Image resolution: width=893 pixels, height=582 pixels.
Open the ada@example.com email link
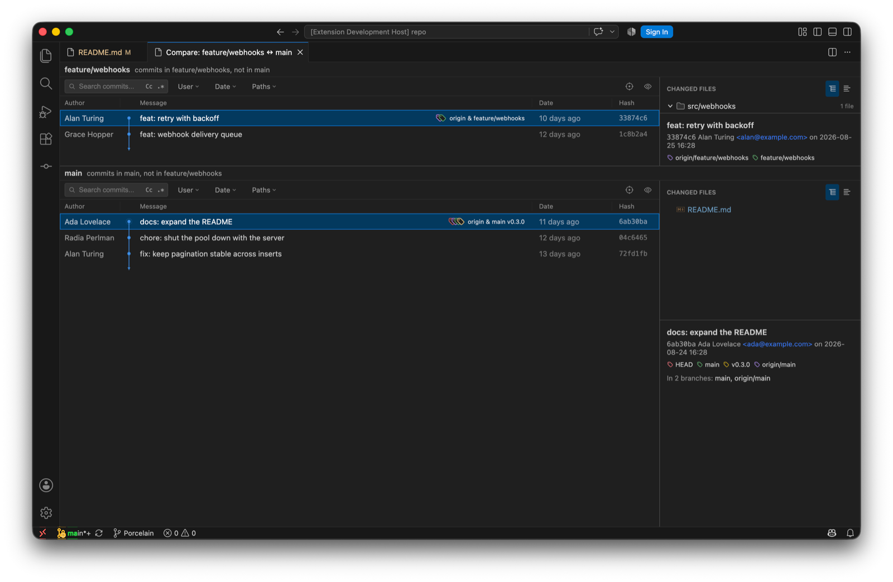point(777,344)
